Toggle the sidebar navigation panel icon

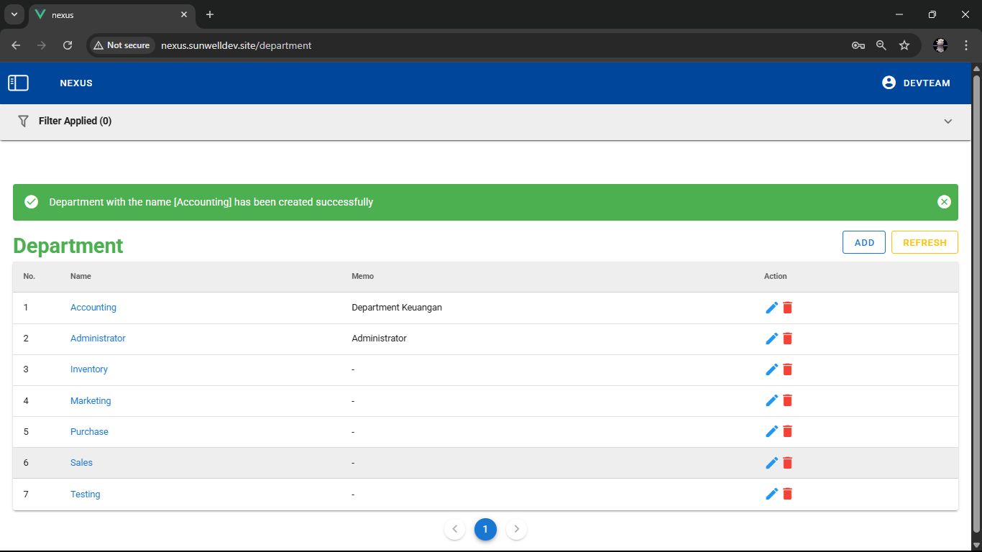pyautogui.click(x=18, y=83)
